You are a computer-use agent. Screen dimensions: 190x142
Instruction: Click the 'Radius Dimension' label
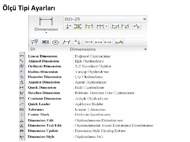pos(43,72)
